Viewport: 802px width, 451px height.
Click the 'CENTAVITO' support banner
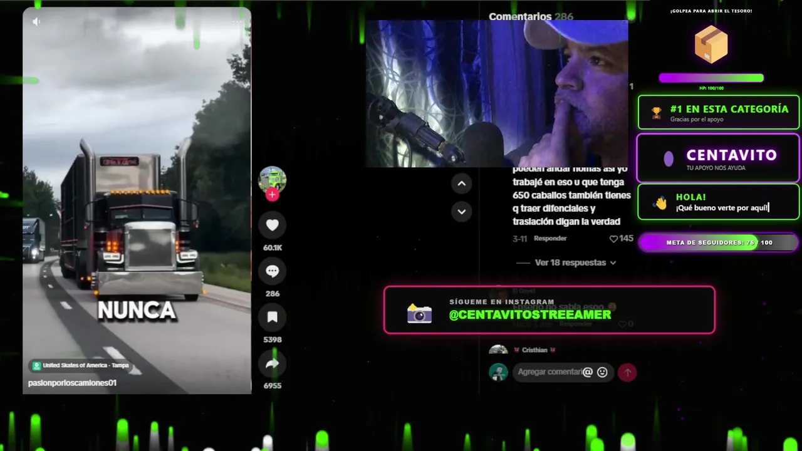(719, 158)
